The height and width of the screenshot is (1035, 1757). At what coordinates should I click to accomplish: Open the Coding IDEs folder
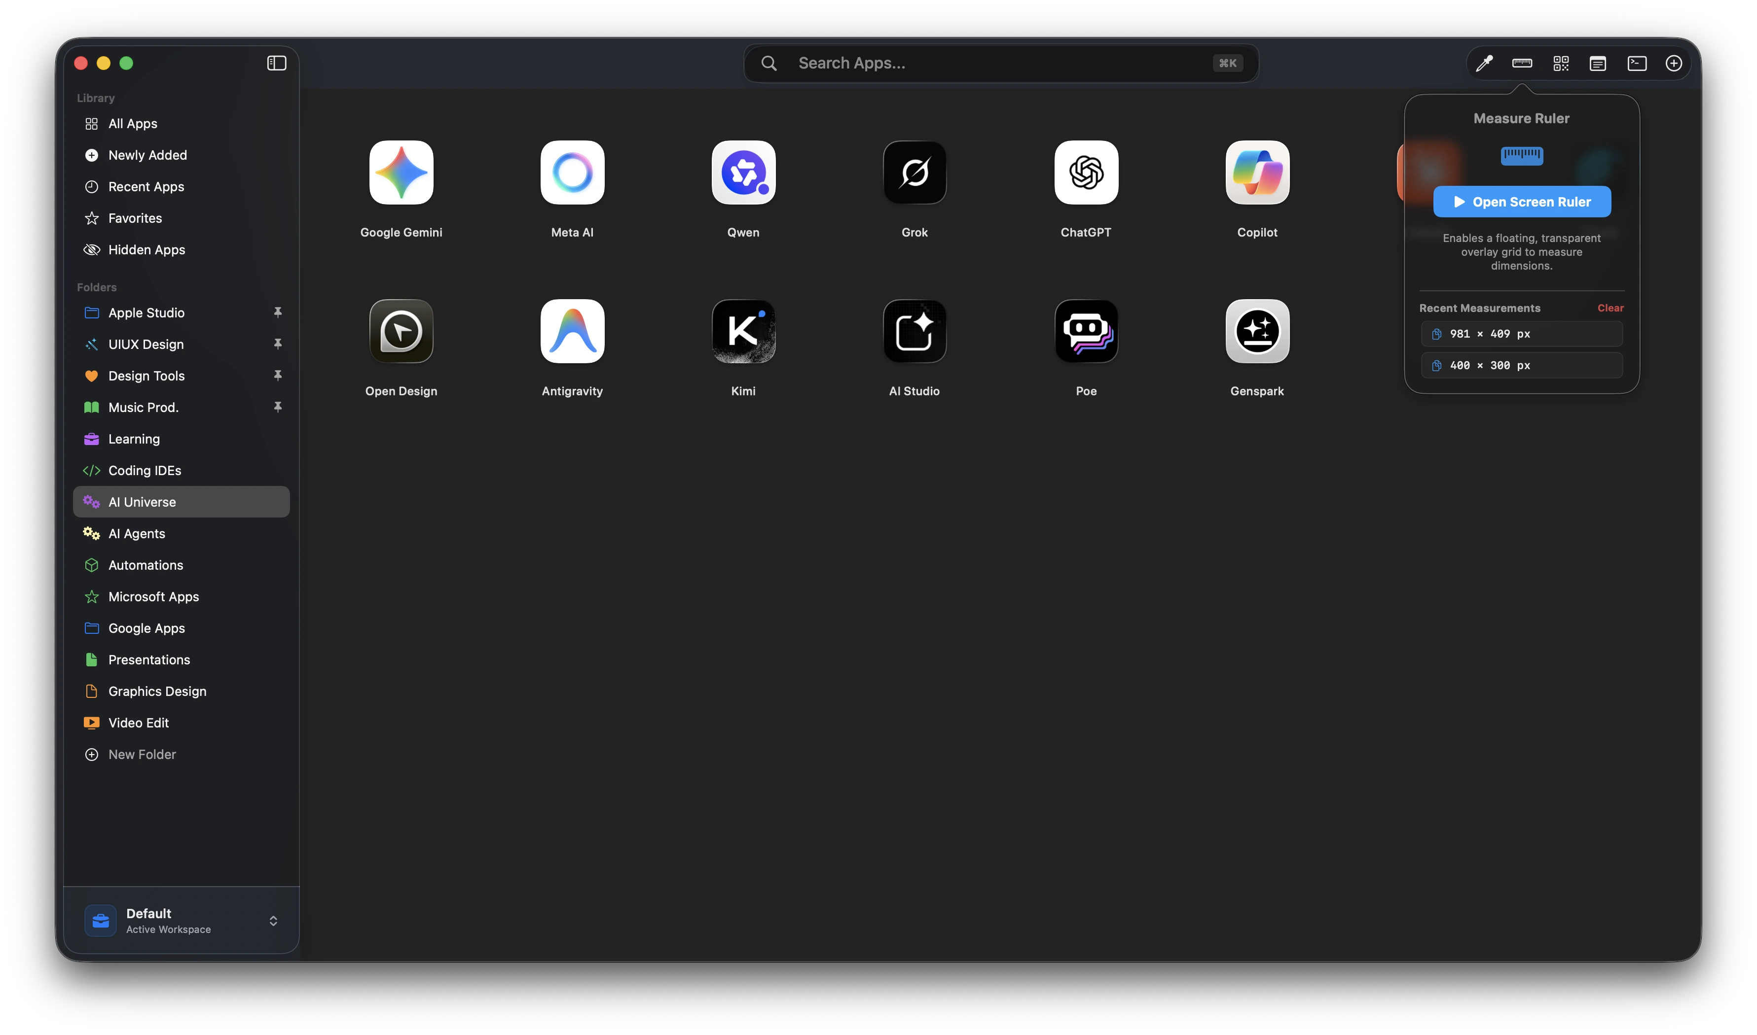182,470
